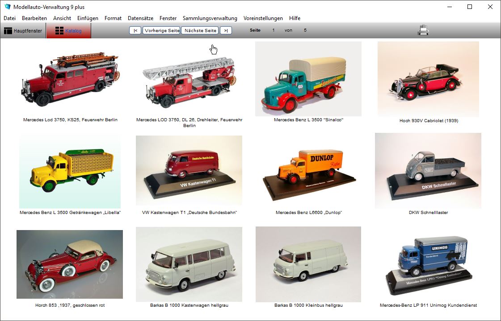The image size is (501, 321).
Task: Open the Datei menu
Action: 9,18
